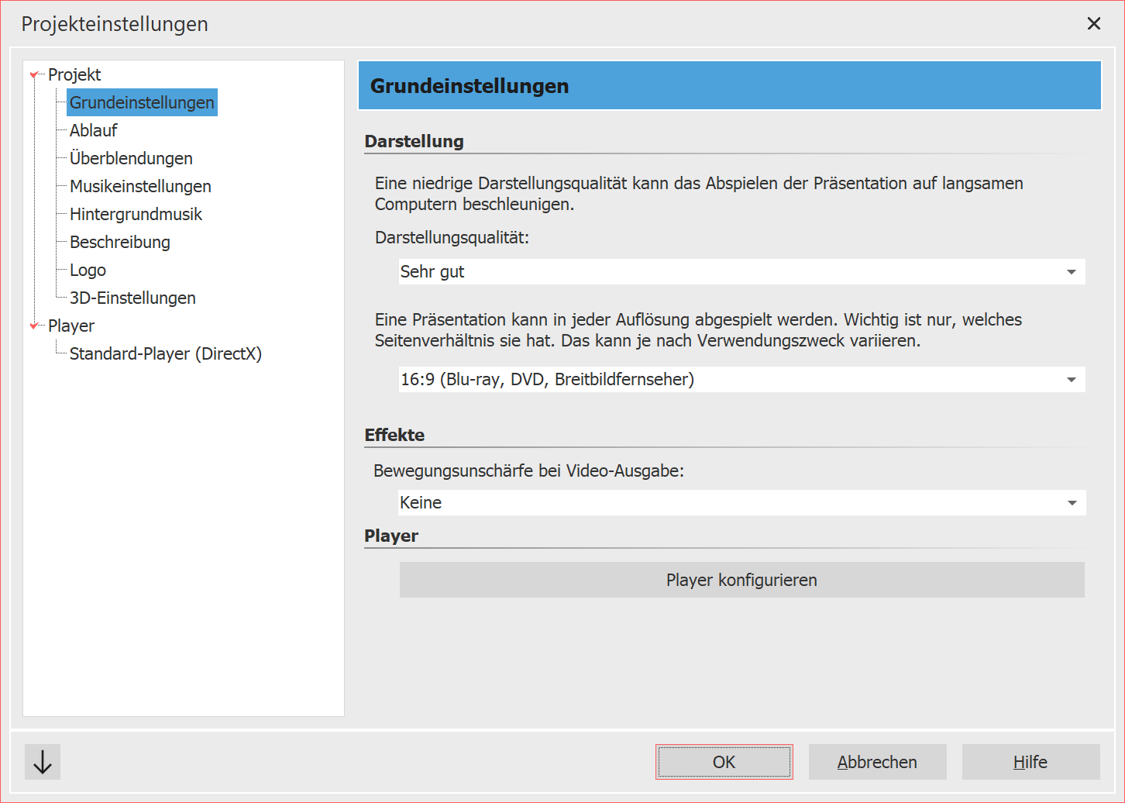Open the Bewegungsunschärfe dropdown set to Keine

pos(1072,502)
